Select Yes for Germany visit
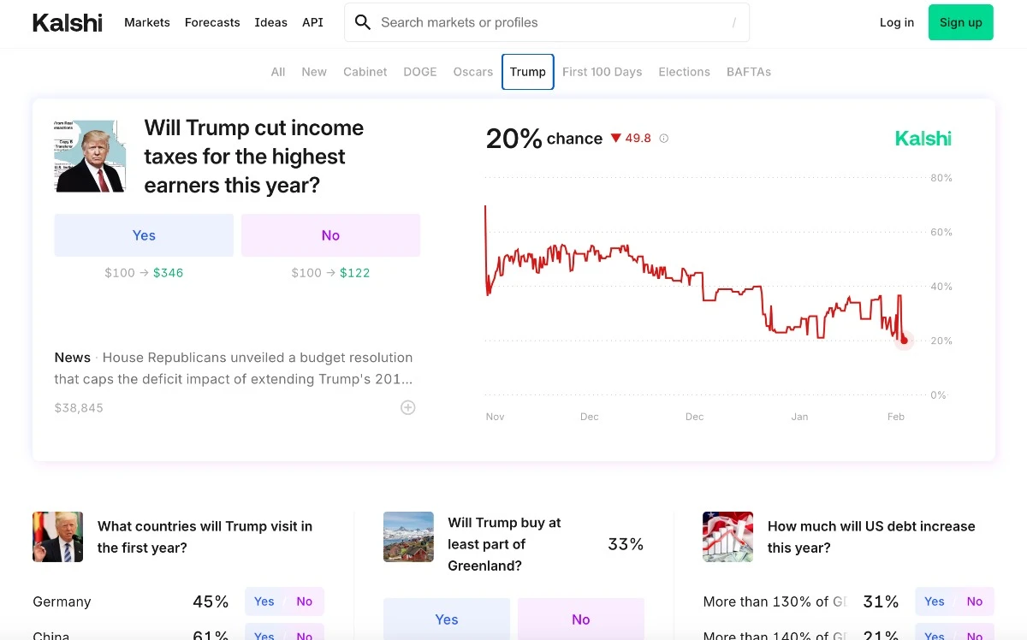Viewport: 1027px width, 640px height. (x=264, y=601)
